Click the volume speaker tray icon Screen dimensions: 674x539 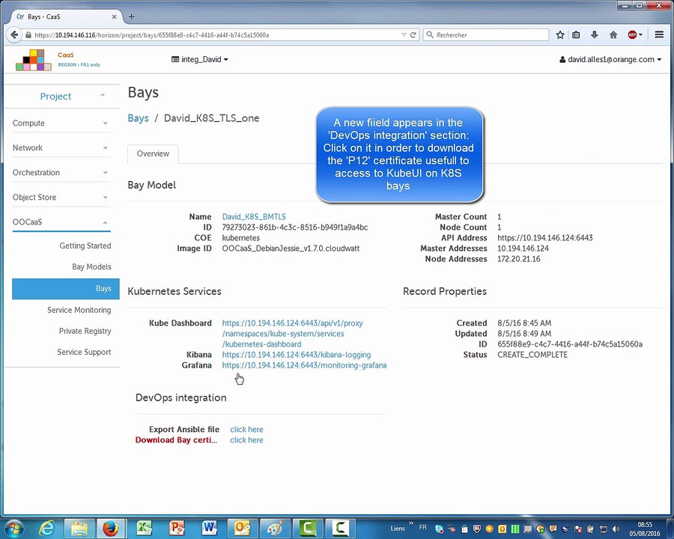pyautogui.click(x=616, y=529)
